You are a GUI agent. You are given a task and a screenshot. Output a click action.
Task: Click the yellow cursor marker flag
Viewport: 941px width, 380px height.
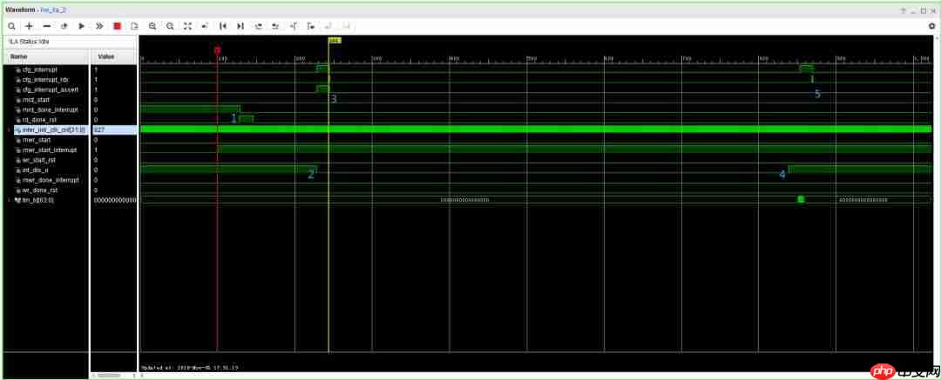click(x=334, y=40)
